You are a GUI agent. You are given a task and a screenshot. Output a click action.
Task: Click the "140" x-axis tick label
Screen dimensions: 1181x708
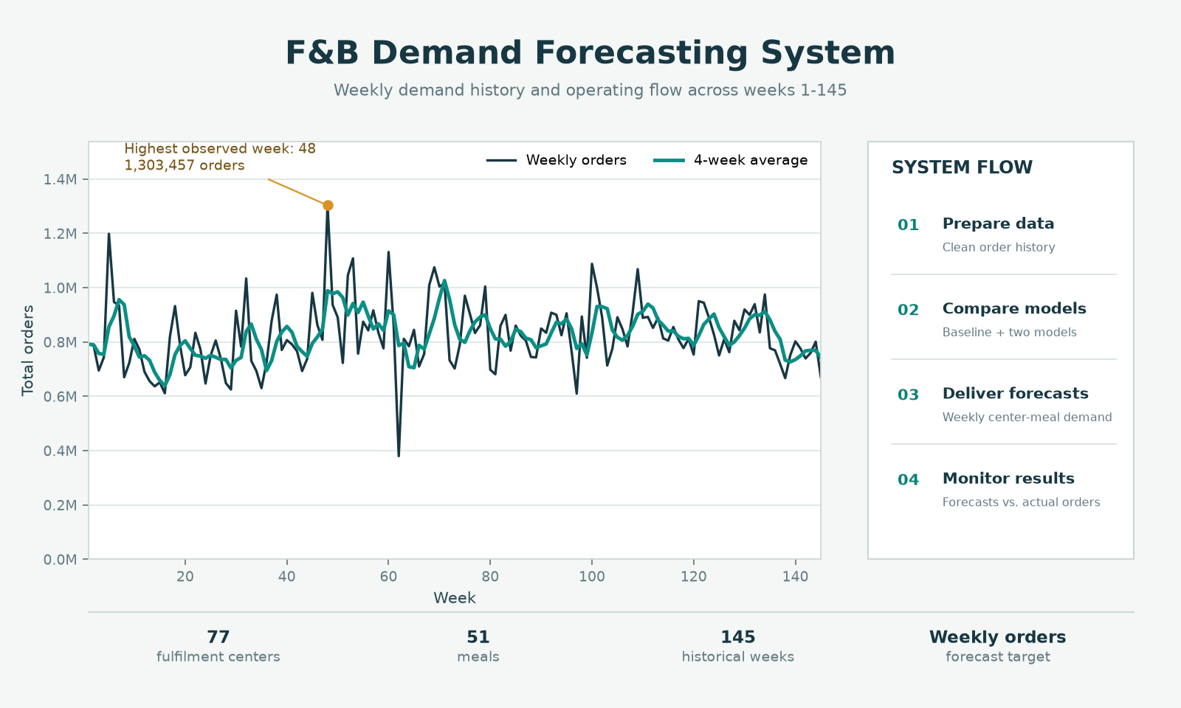[796, 577]
